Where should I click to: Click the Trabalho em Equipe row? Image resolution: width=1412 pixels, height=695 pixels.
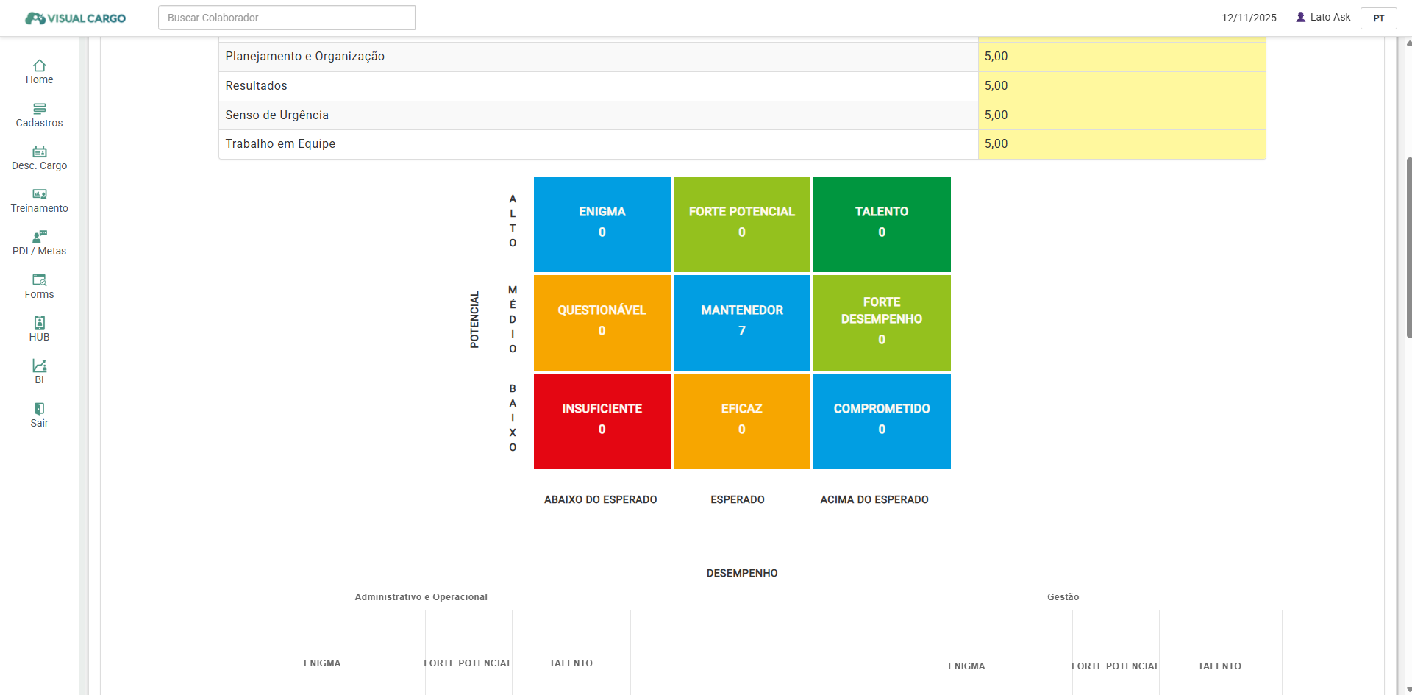coord(597,144)
